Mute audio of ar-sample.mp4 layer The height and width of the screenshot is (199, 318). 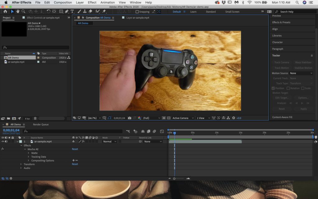pyautogui.click(x=6, y=141)
